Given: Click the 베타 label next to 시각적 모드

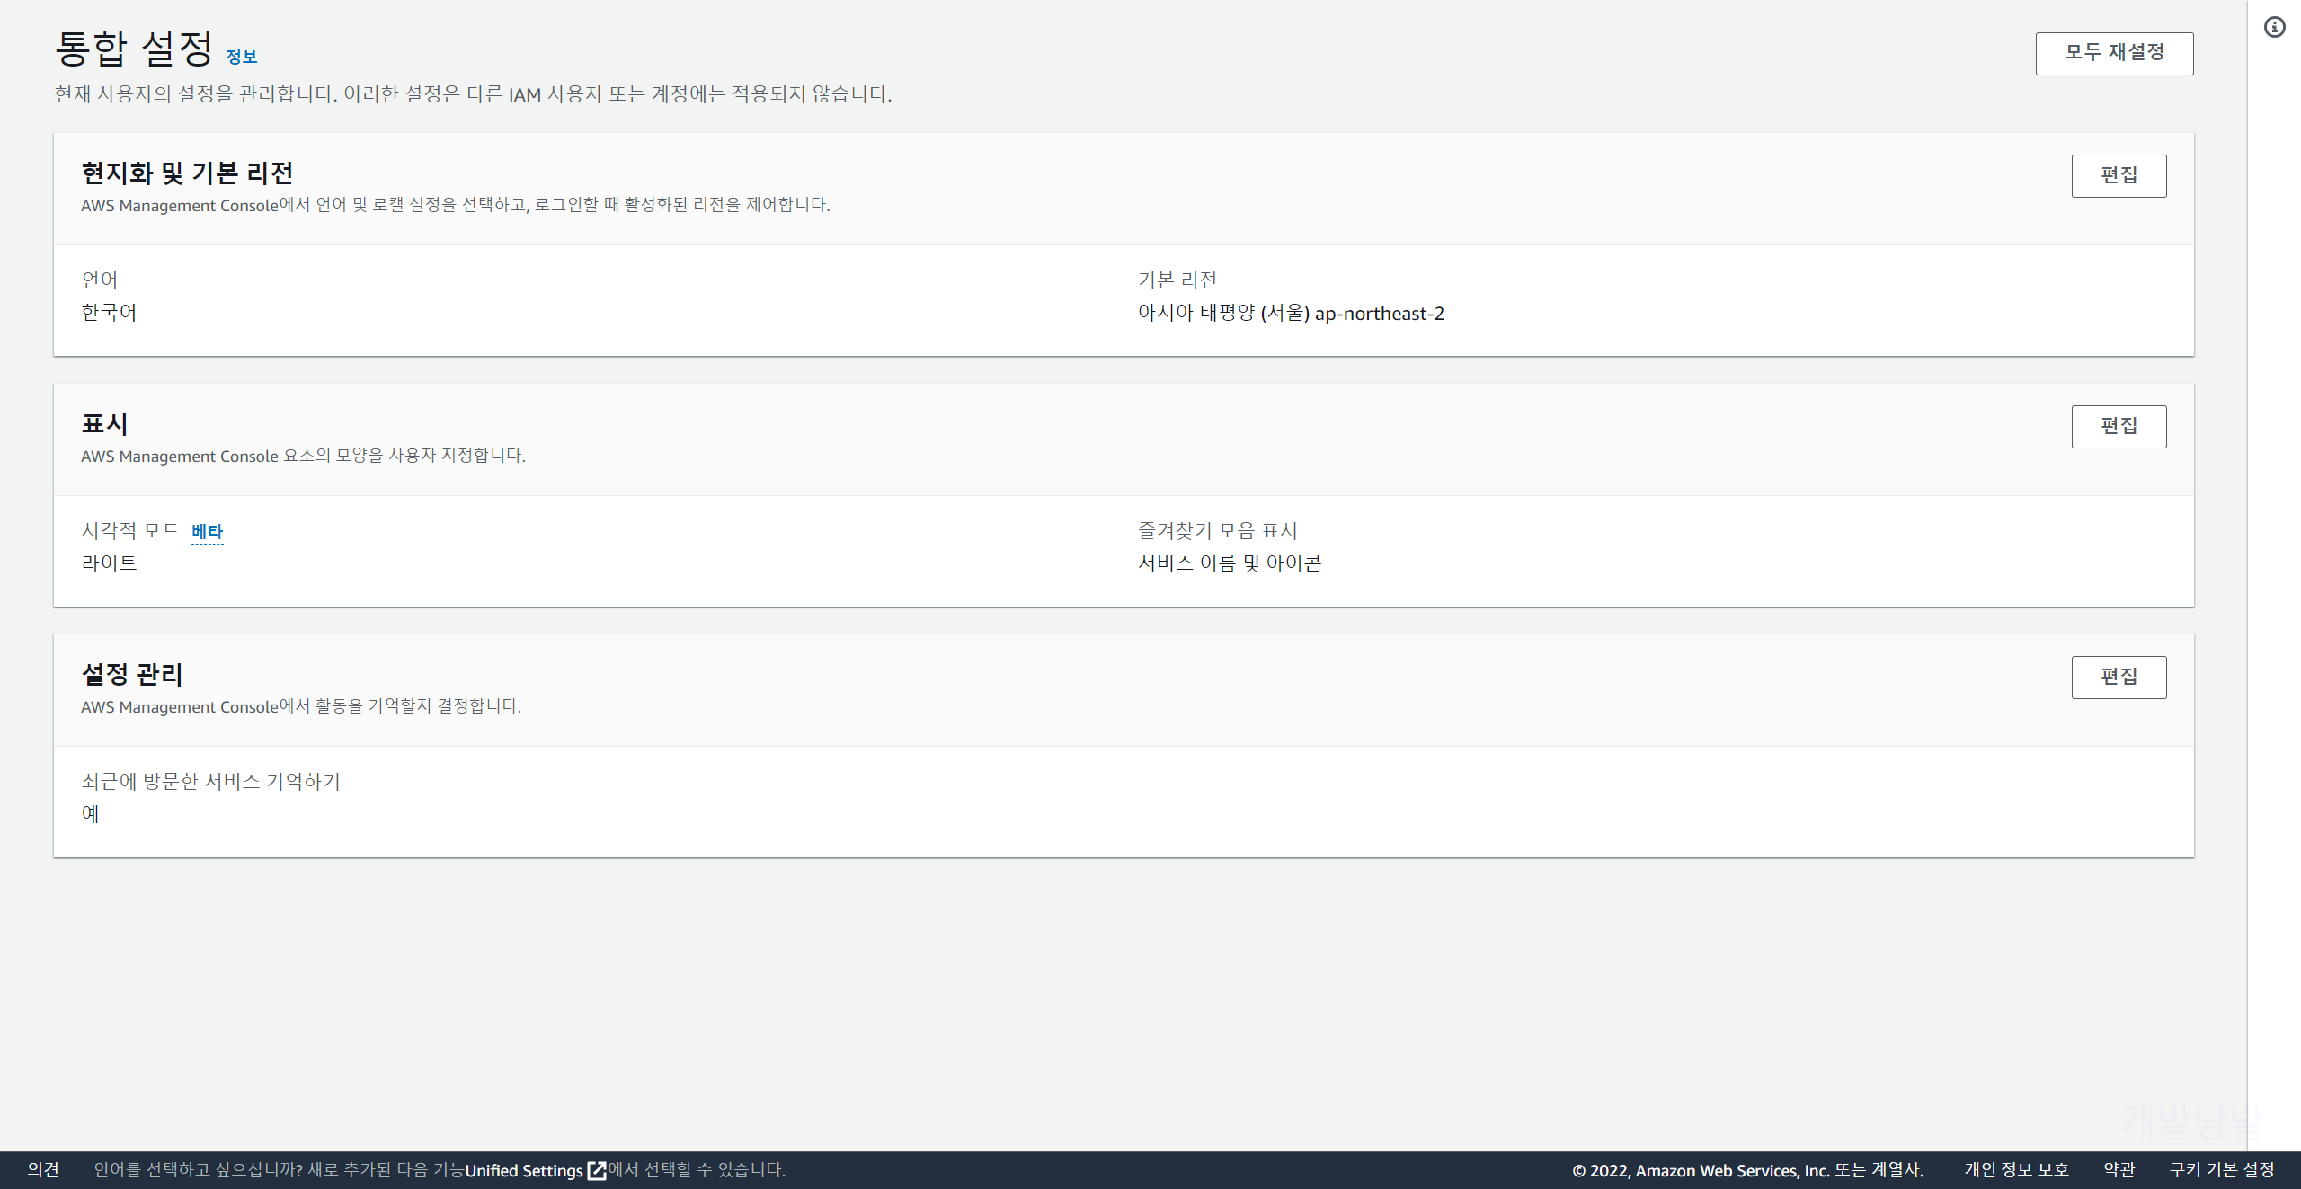Looking at the screenshot, I should (207, 531).
